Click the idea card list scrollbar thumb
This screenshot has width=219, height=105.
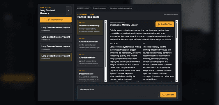click(x=105, y=45)
